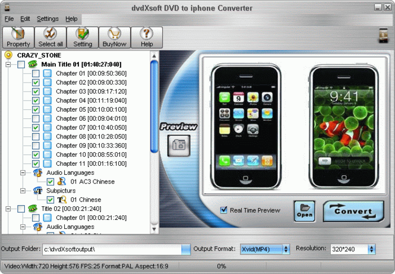Select Chapter 03 [00:09:17:120] row
This screenshot has width=395, height=274.
tap(91, 92)
